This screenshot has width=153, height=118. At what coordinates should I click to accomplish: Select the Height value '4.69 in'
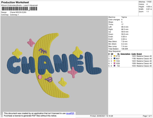149,7
